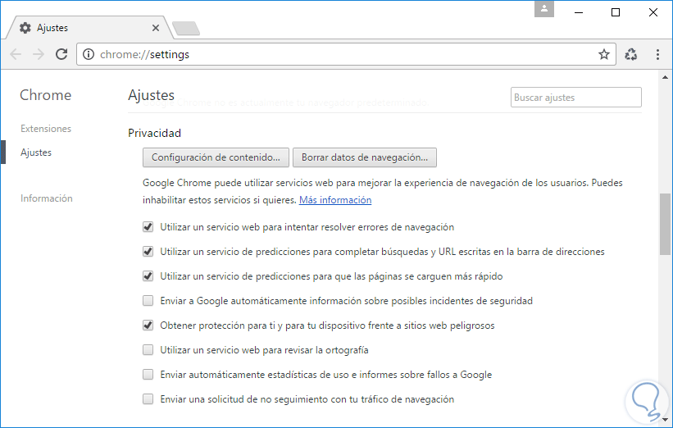Click the scrollbar up arrow
The width and height of the screenshot is (673, 428).
665,77
